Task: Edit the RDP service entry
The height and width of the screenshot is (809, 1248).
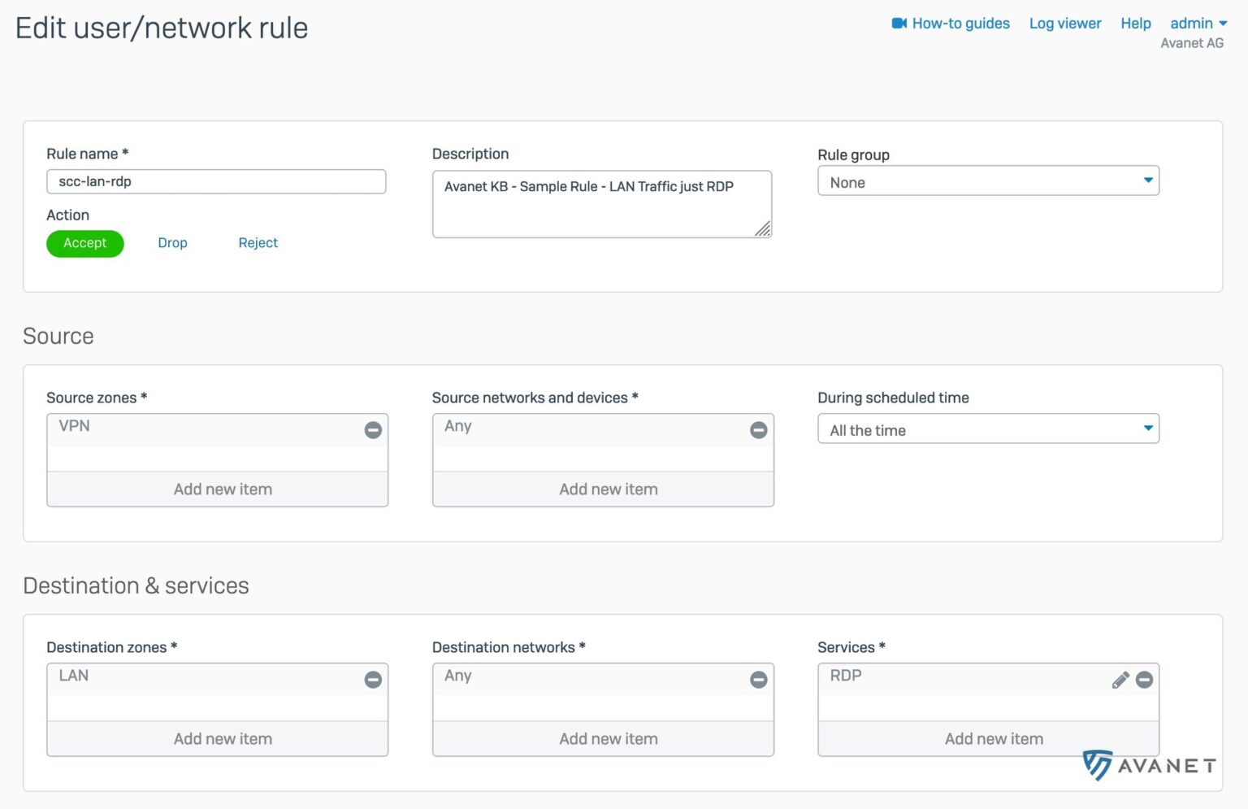Action: 1120,680
